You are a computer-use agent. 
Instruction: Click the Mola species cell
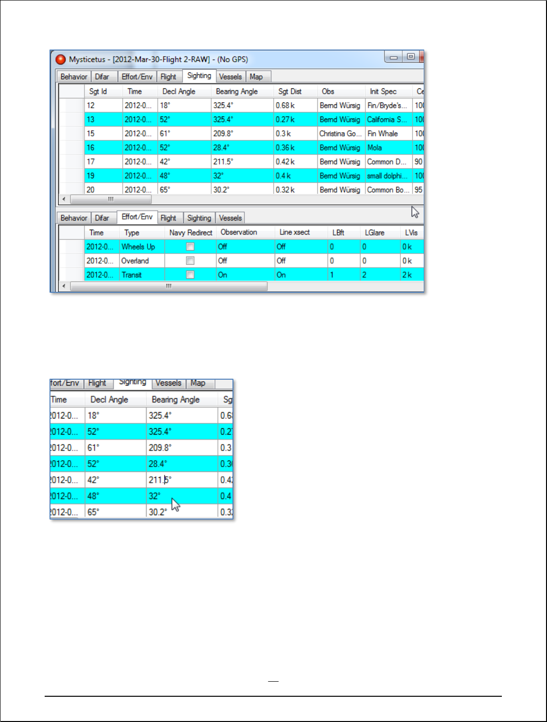388,148
